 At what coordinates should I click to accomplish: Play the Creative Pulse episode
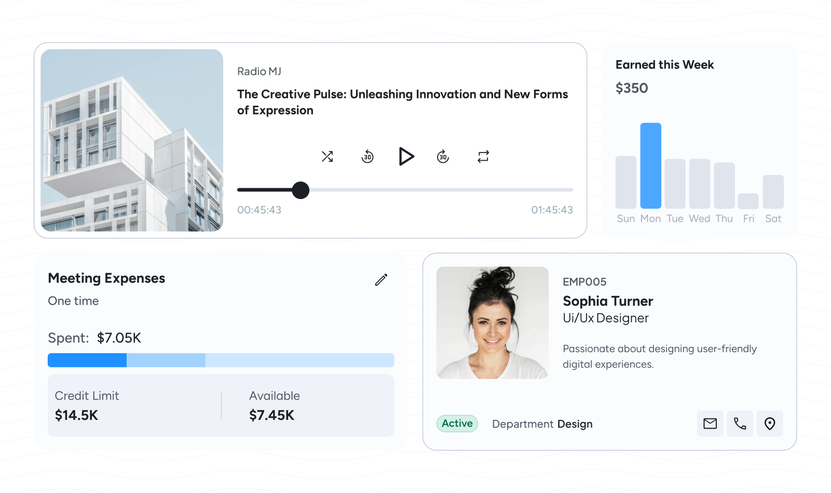(x=406, y=157)
